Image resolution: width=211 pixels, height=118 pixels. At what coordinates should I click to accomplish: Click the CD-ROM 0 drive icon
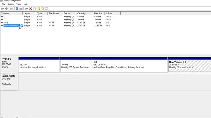(4, 76)
